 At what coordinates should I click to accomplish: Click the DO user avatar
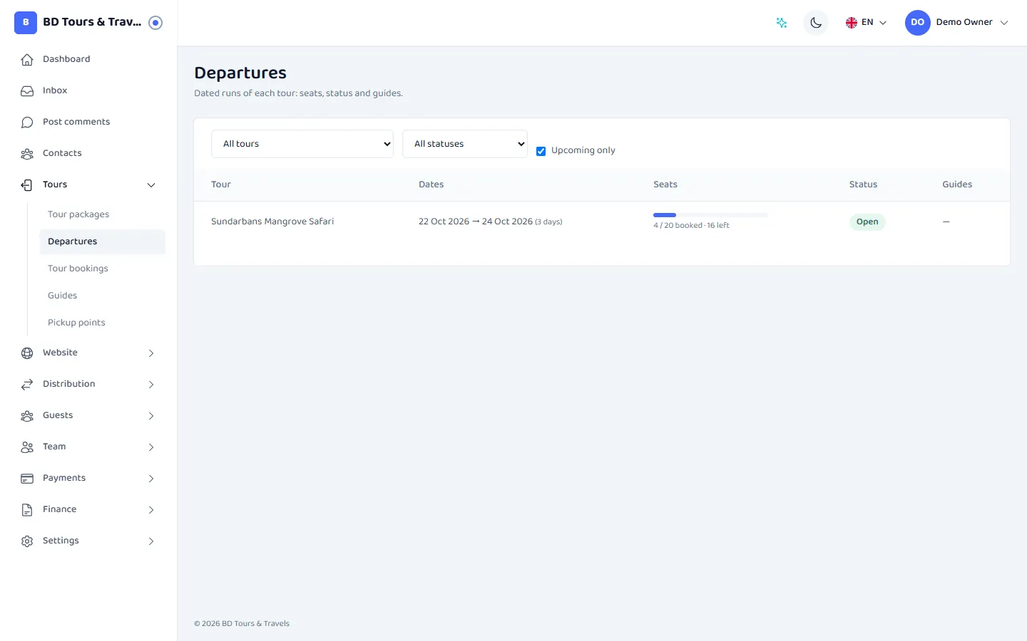(918, 23)
